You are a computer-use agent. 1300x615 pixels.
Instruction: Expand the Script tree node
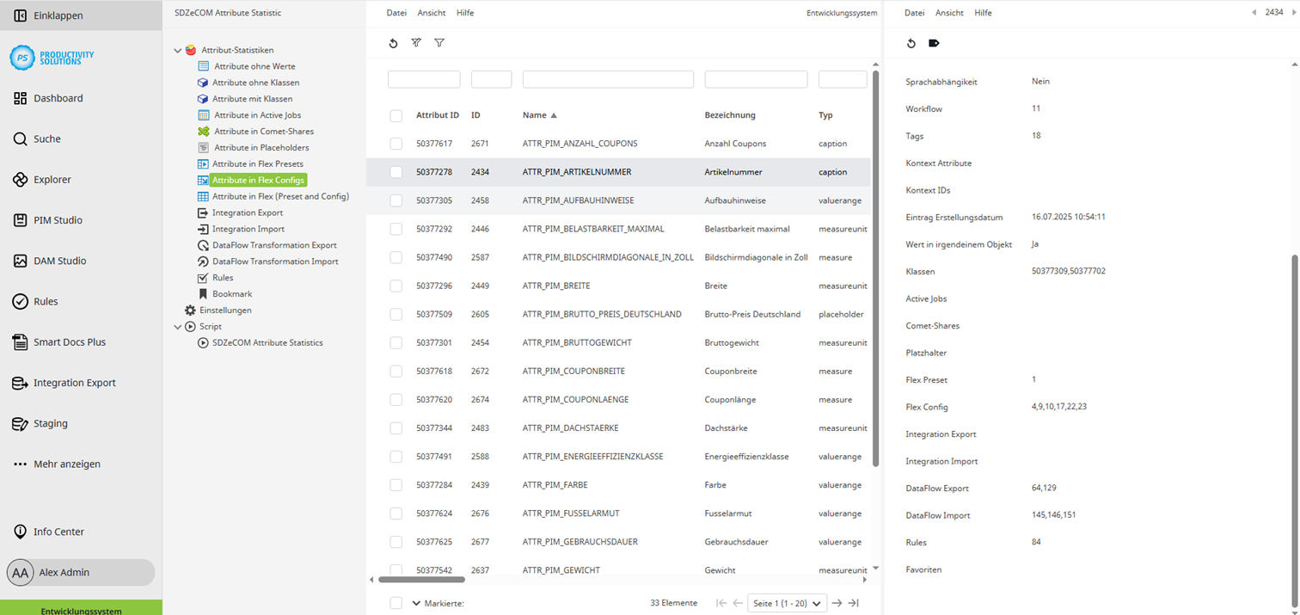177,326
